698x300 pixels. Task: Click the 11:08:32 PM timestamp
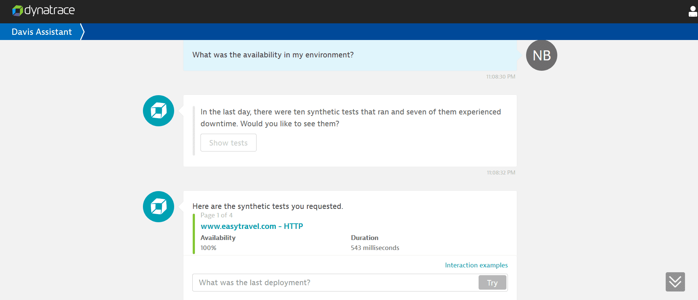coord(501,173)
